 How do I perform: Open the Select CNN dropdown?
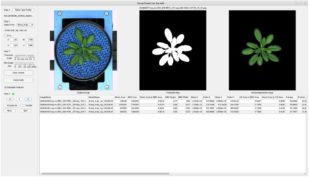25,25
